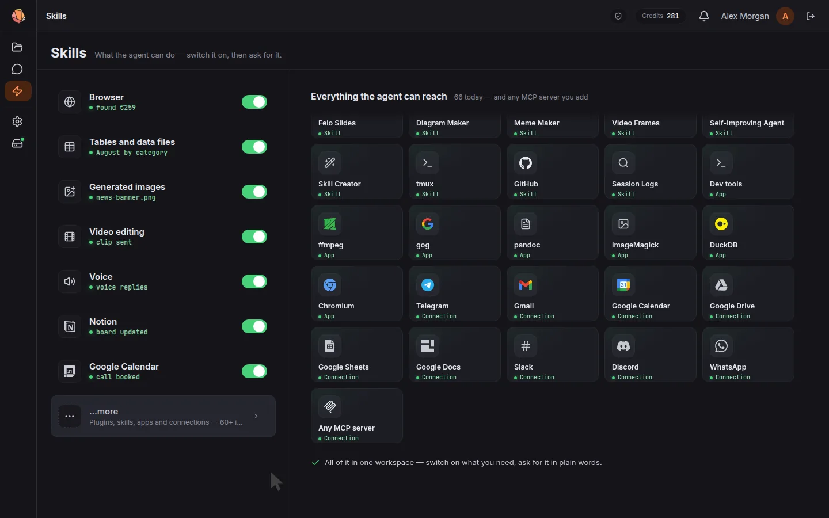Image resolution: width=829 pixels, height=518 pixels.
Task: Switch off the Notion skill
Action: [x=254, y=326]
